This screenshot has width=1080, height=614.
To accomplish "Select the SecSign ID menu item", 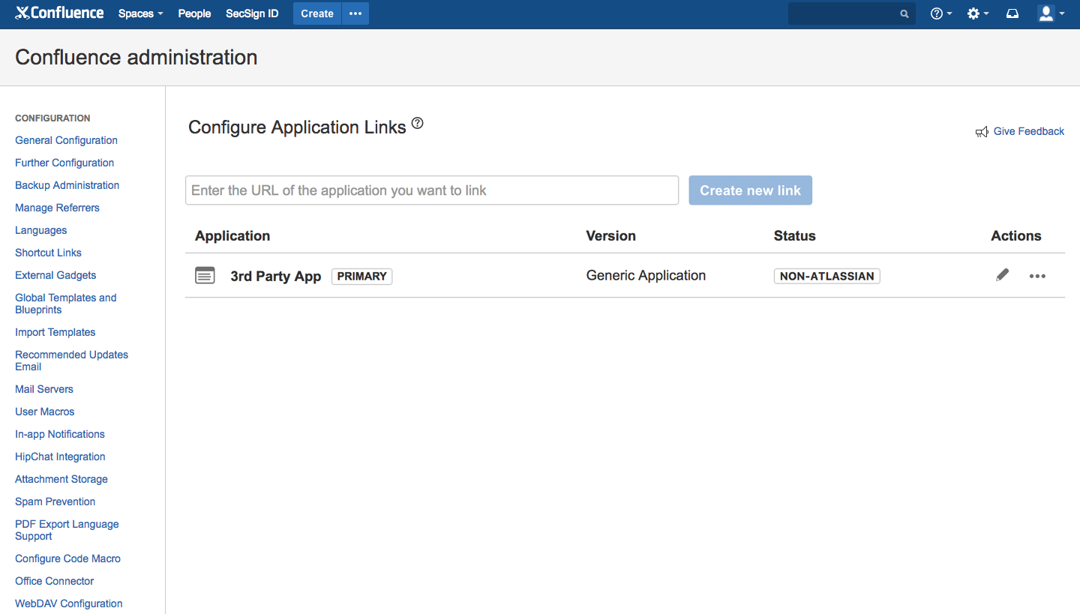I will click(252, 13).
